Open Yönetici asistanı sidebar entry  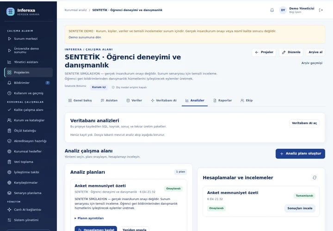coord(29,62)
